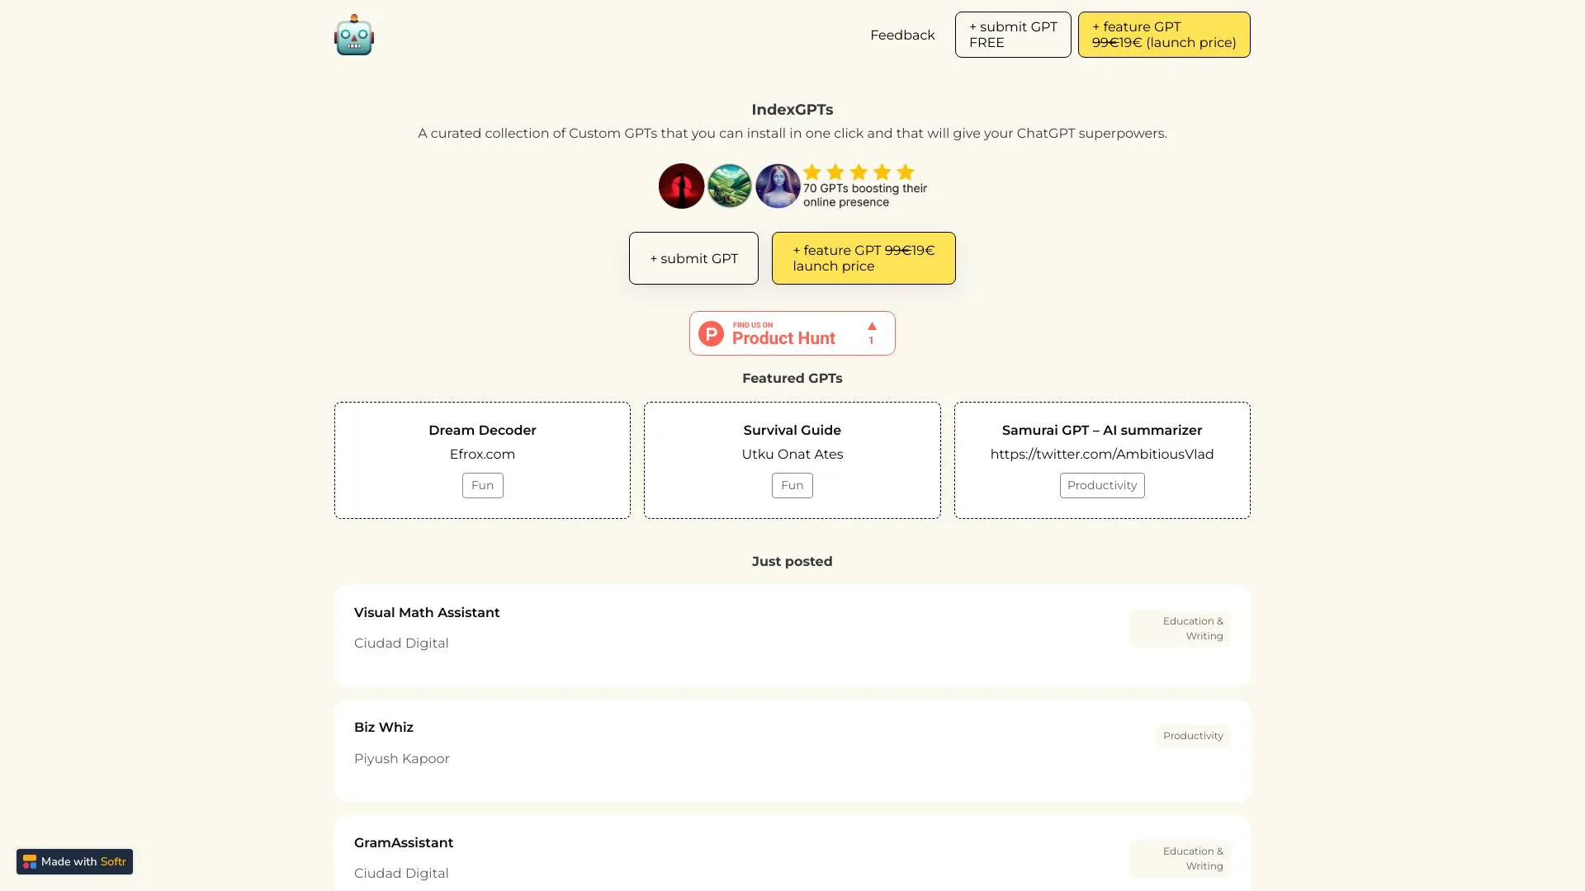Click the Feedback menu item
The height and width of the screenshot is (891, 1585).
tap(902, 35)
